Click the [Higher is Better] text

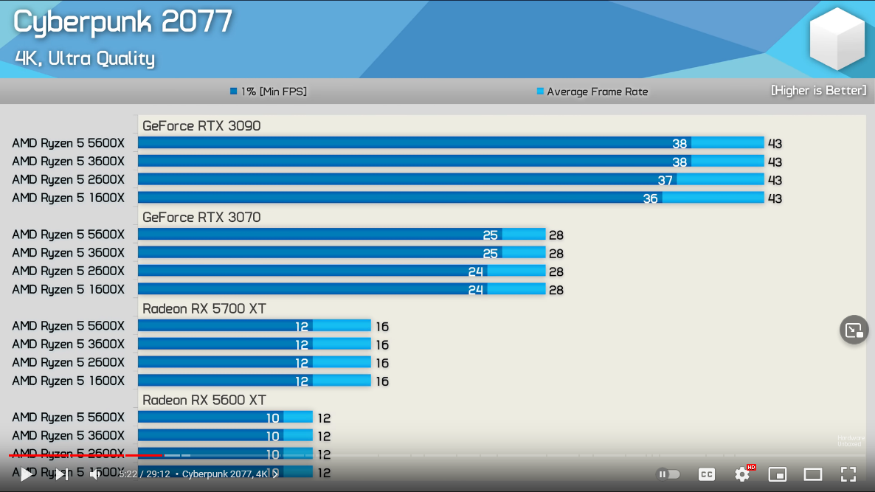(x=819, y=91)
